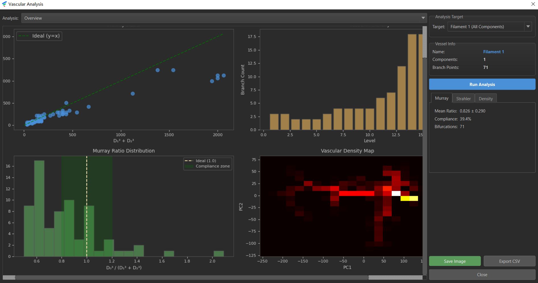Image resolution: width=538 pixels, height=283 pixels.
Task: Click the Compliance 39.4% text
Action: tap(453, 119)
